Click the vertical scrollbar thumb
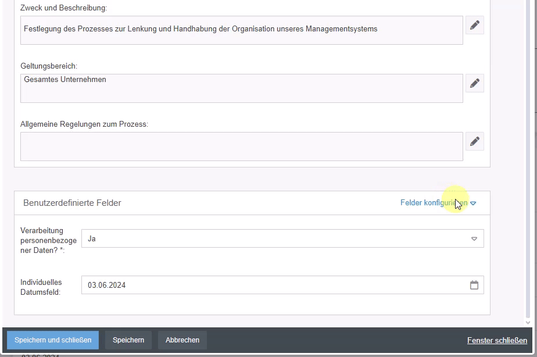The width and height of the screenshot is (537, 357). pos(528,157)
